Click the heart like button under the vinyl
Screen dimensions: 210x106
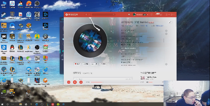[77, 64]
